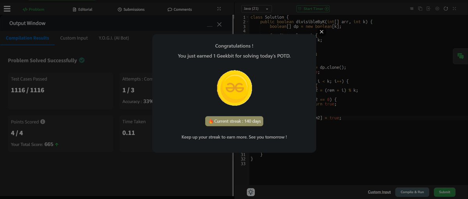The width and height of the screenshot is (468, 199).
Task: Open the hamburger menu icon
Action: pyautogui.click(x=7, y=9)
